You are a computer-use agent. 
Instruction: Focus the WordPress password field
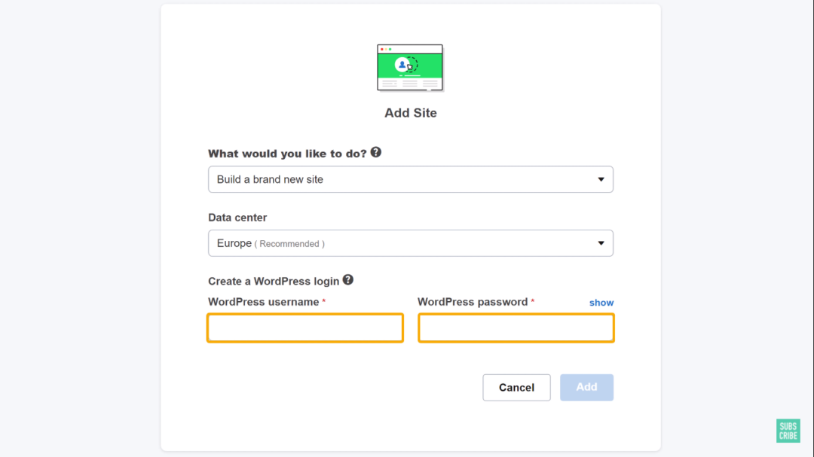[516, 328]
